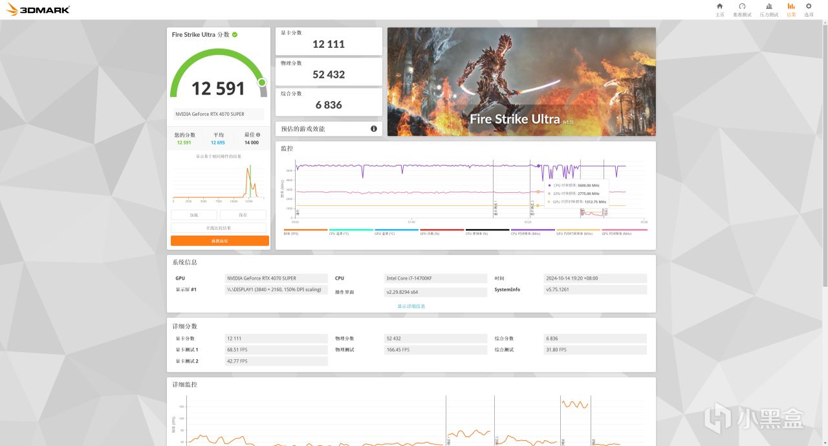Click the 预估的游戏效能 info icon
Screen dimensions: 828x446
point(374,129)
